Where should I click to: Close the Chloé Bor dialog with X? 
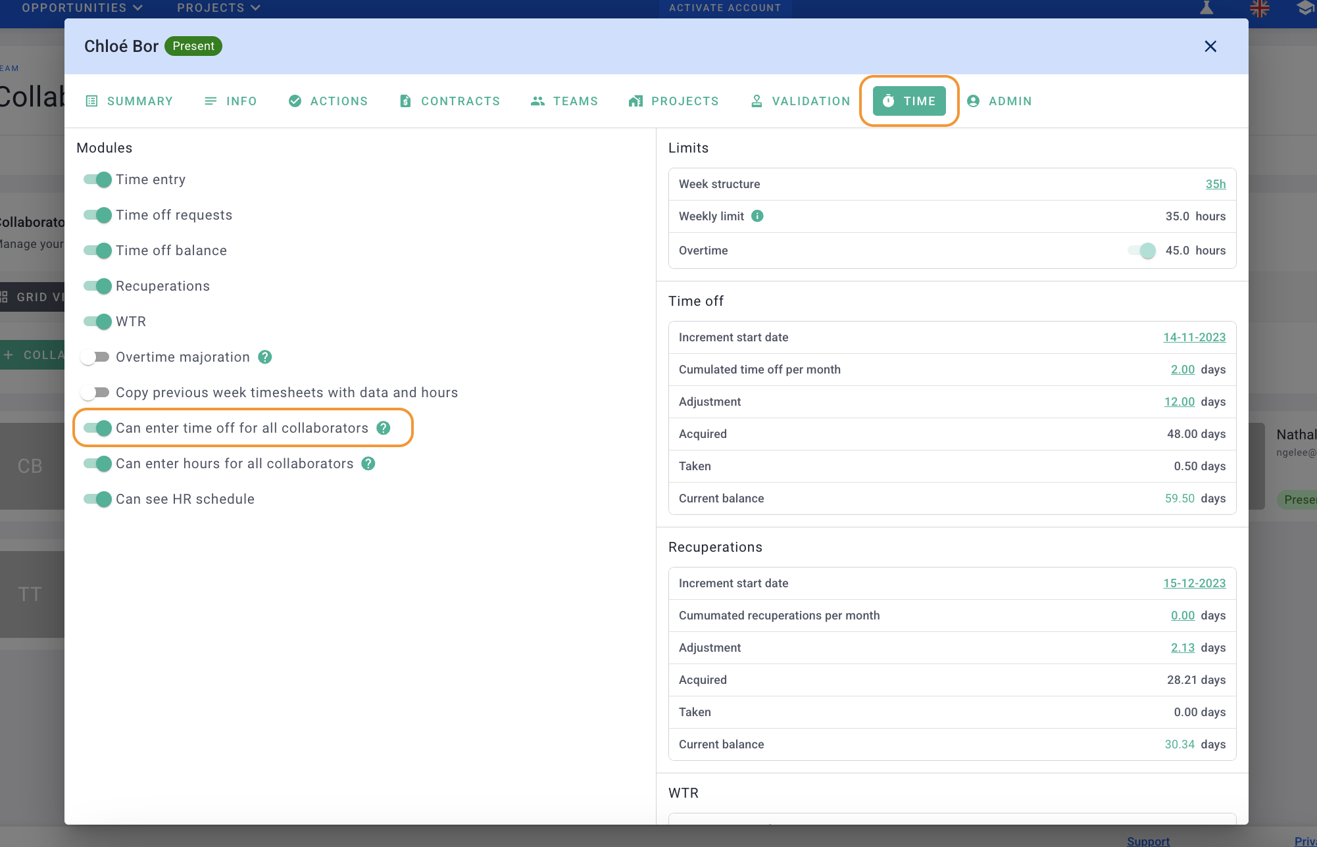pos(1210,46)
